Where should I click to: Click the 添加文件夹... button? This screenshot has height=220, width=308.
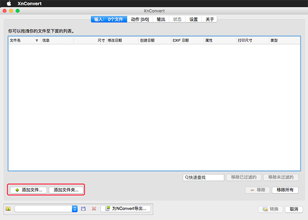coord(66,190)
